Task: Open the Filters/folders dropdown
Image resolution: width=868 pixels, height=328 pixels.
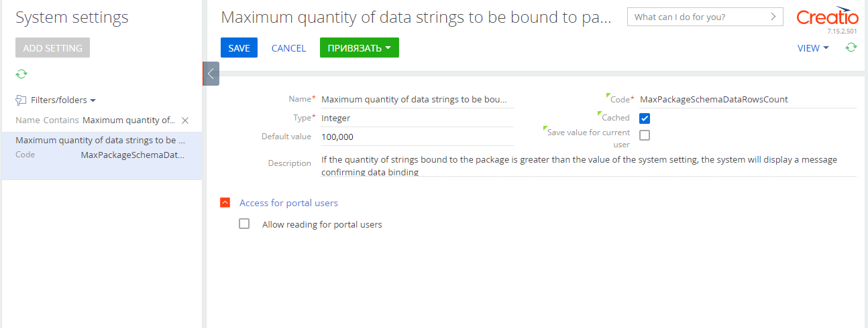Action: tap(63, 100)
